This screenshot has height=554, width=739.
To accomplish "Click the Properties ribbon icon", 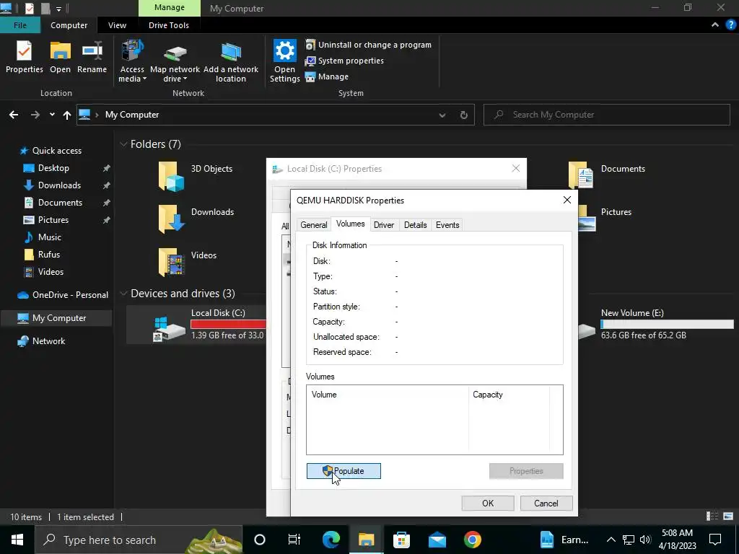I will 24,56.
